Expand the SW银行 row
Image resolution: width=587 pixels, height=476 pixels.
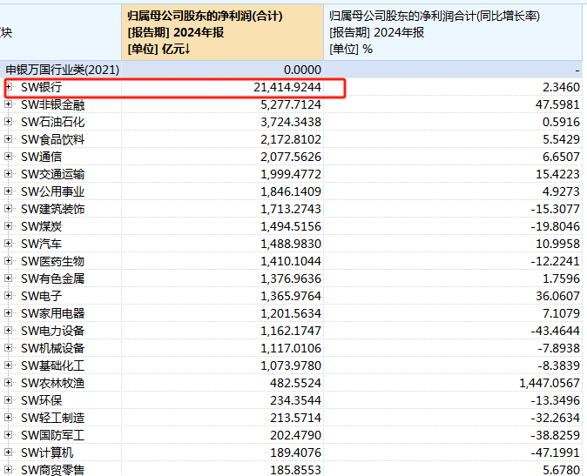pos(9,87)
